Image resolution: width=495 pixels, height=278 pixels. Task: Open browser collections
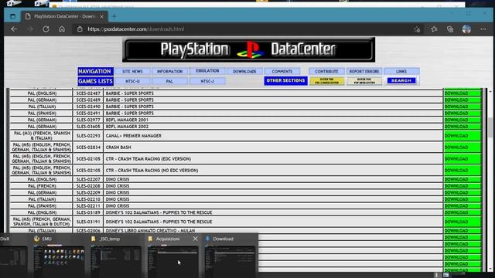coord(450,29)
